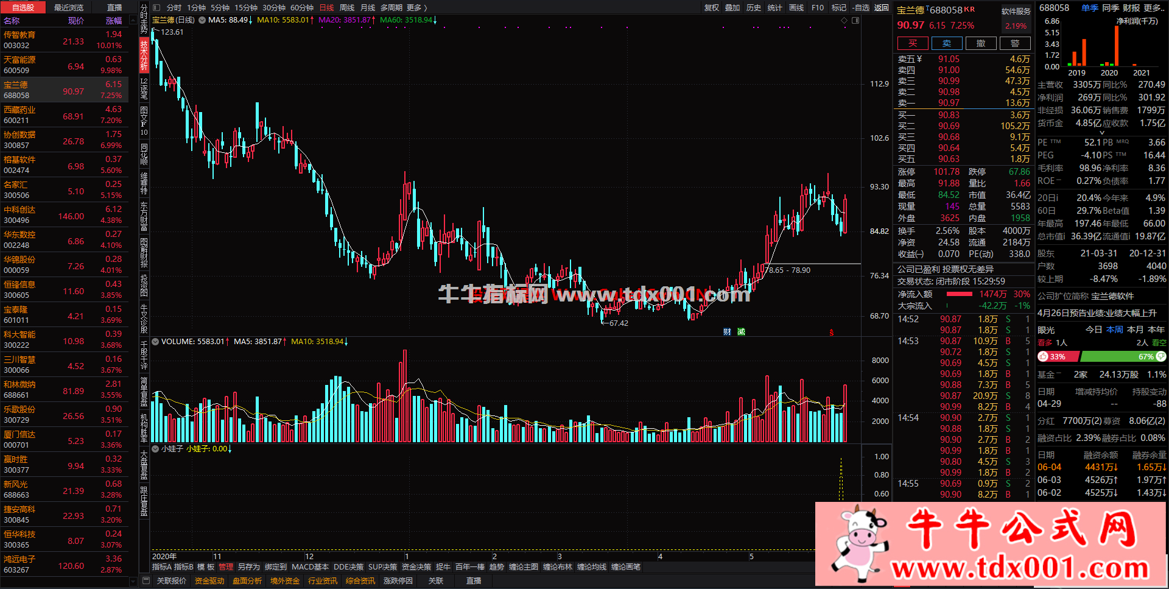Click the blue 卖 sell button
Viewport: 1169px width, 589px height.
pos(947,43)
